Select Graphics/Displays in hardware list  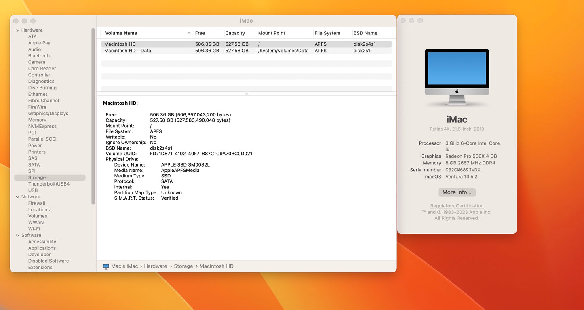coord(48,114)
